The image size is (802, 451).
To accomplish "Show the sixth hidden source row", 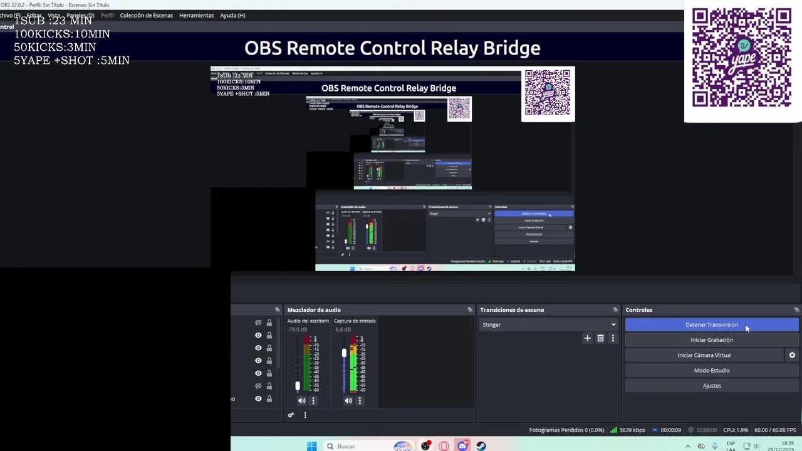I will [258, 386].
